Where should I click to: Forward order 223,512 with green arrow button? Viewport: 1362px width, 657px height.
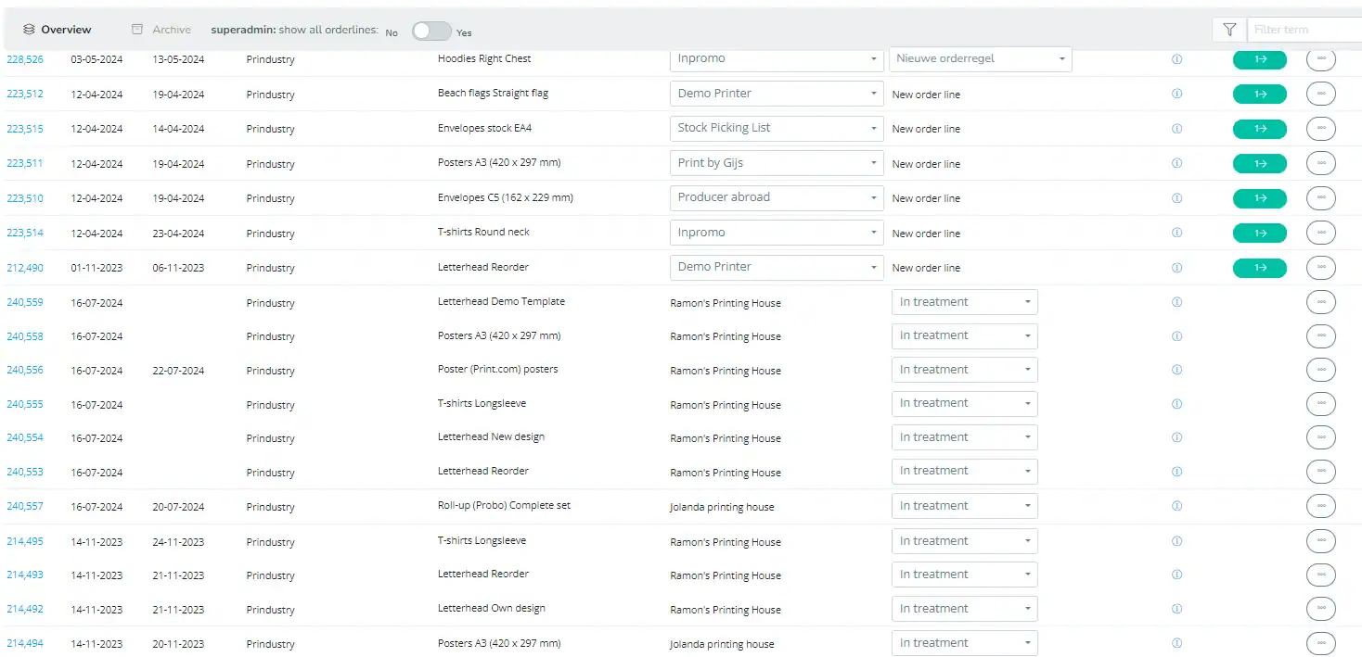coord(1259,94)
